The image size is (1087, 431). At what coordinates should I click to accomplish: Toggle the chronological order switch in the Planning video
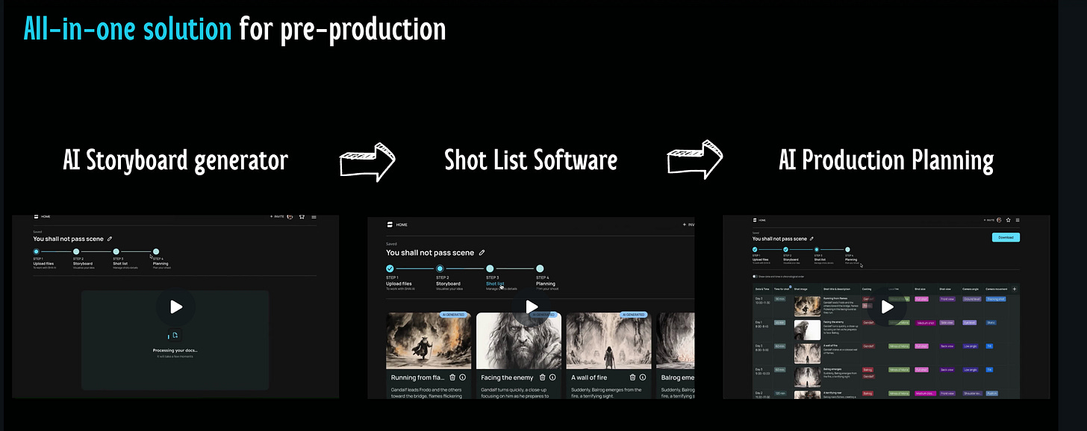pyautogui.click(x=756, y=276)
